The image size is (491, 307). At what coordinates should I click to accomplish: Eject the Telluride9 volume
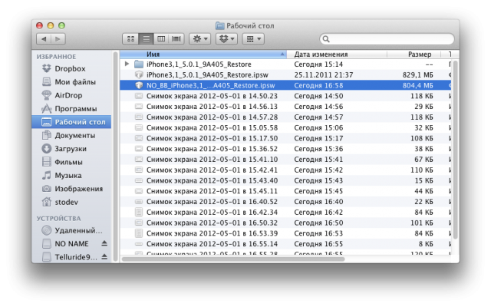(104, 256)
